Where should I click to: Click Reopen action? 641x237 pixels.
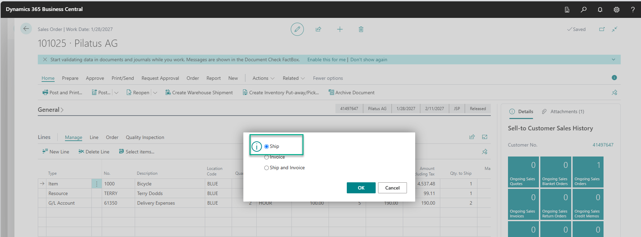click(x=138, y=93)
